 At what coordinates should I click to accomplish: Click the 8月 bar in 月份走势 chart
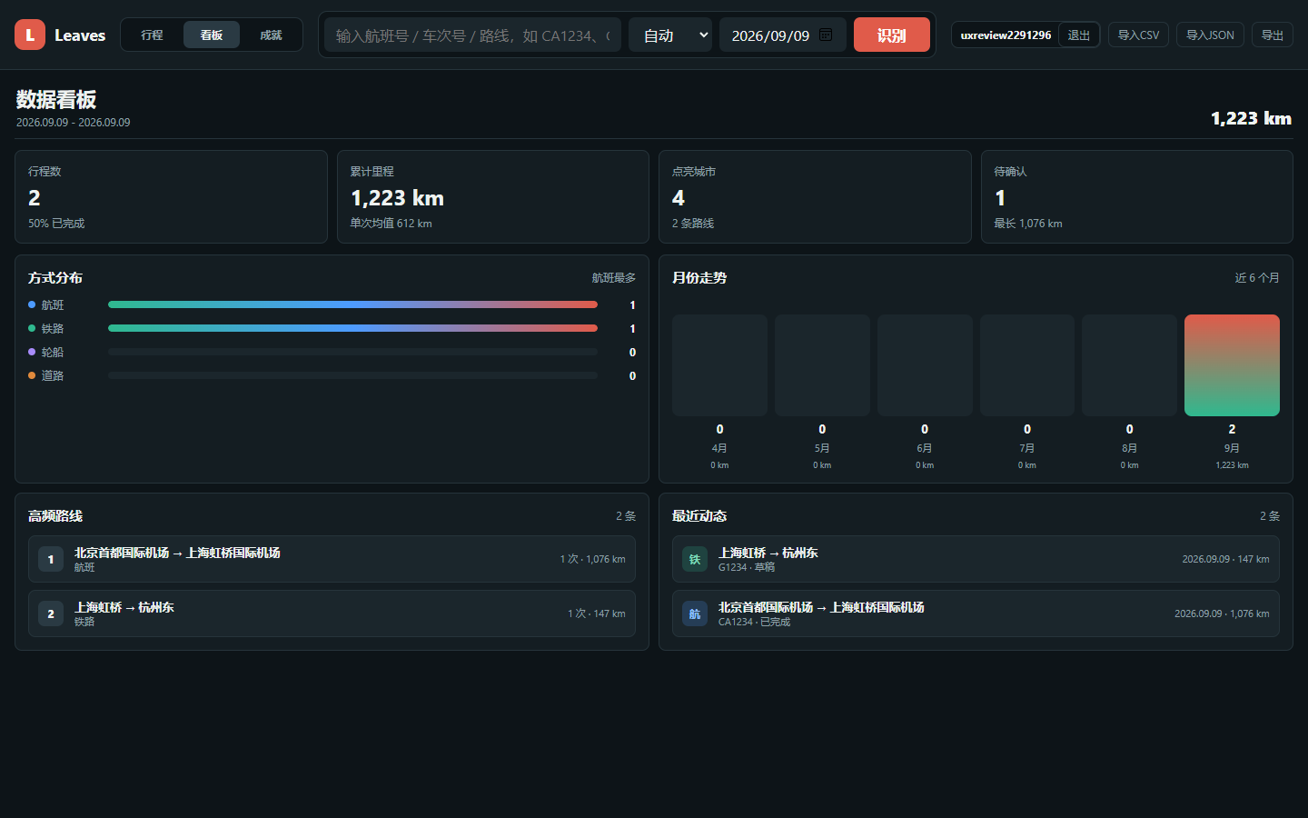pyautogui.click(x=1129, y=365)
